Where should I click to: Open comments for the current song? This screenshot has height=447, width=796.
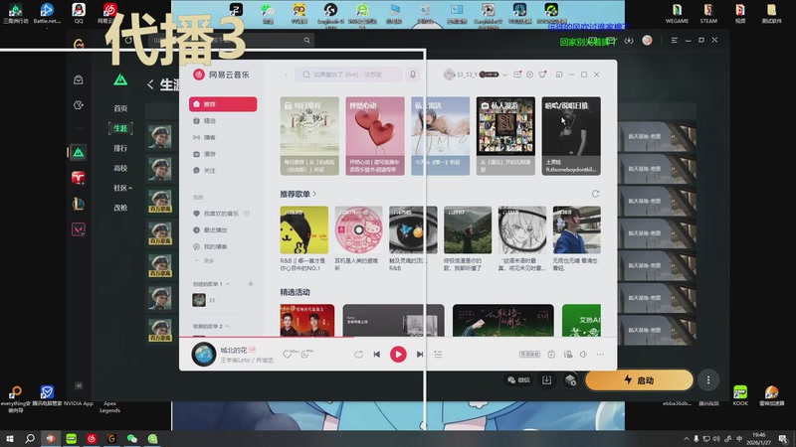click(304, 354)
